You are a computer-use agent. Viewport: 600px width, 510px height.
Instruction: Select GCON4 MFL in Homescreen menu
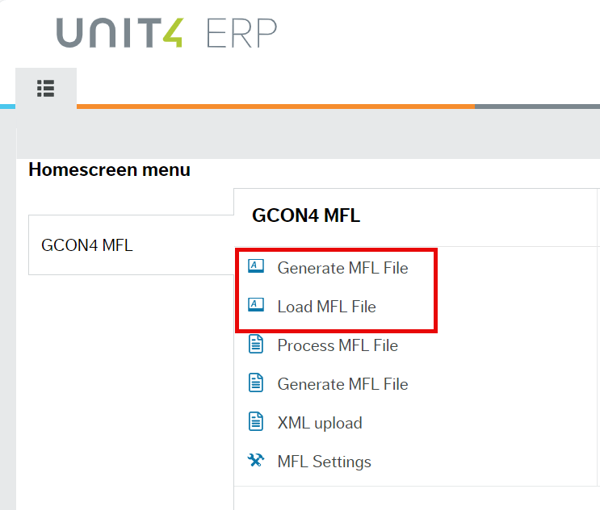click(87, 245)
